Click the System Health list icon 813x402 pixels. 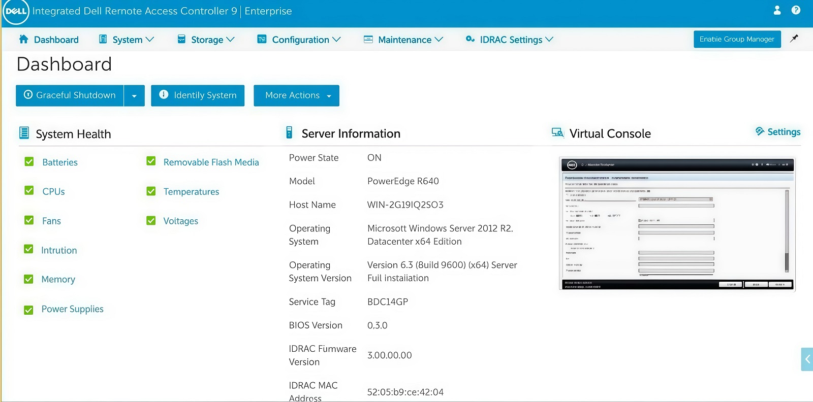click(x=24, y=133)
